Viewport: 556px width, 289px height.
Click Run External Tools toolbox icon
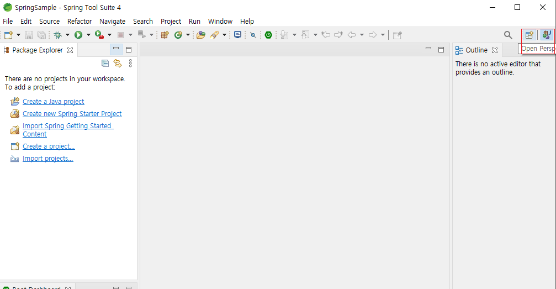[x=99, y=35]
